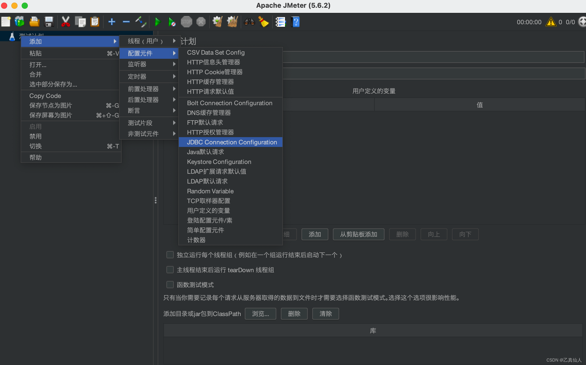Click the 清除 classpath button
Image resolution: width=586 pixels, height=365 pixels.
325,314
